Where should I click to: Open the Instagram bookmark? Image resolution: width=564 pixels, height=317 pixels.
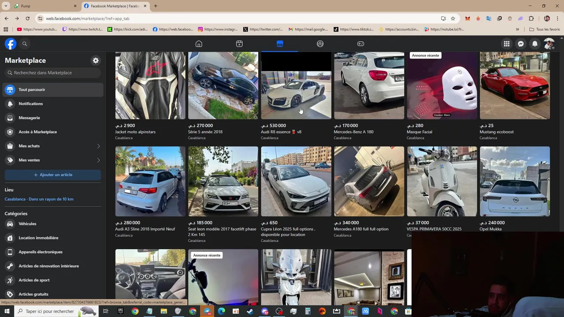point(218,29)
